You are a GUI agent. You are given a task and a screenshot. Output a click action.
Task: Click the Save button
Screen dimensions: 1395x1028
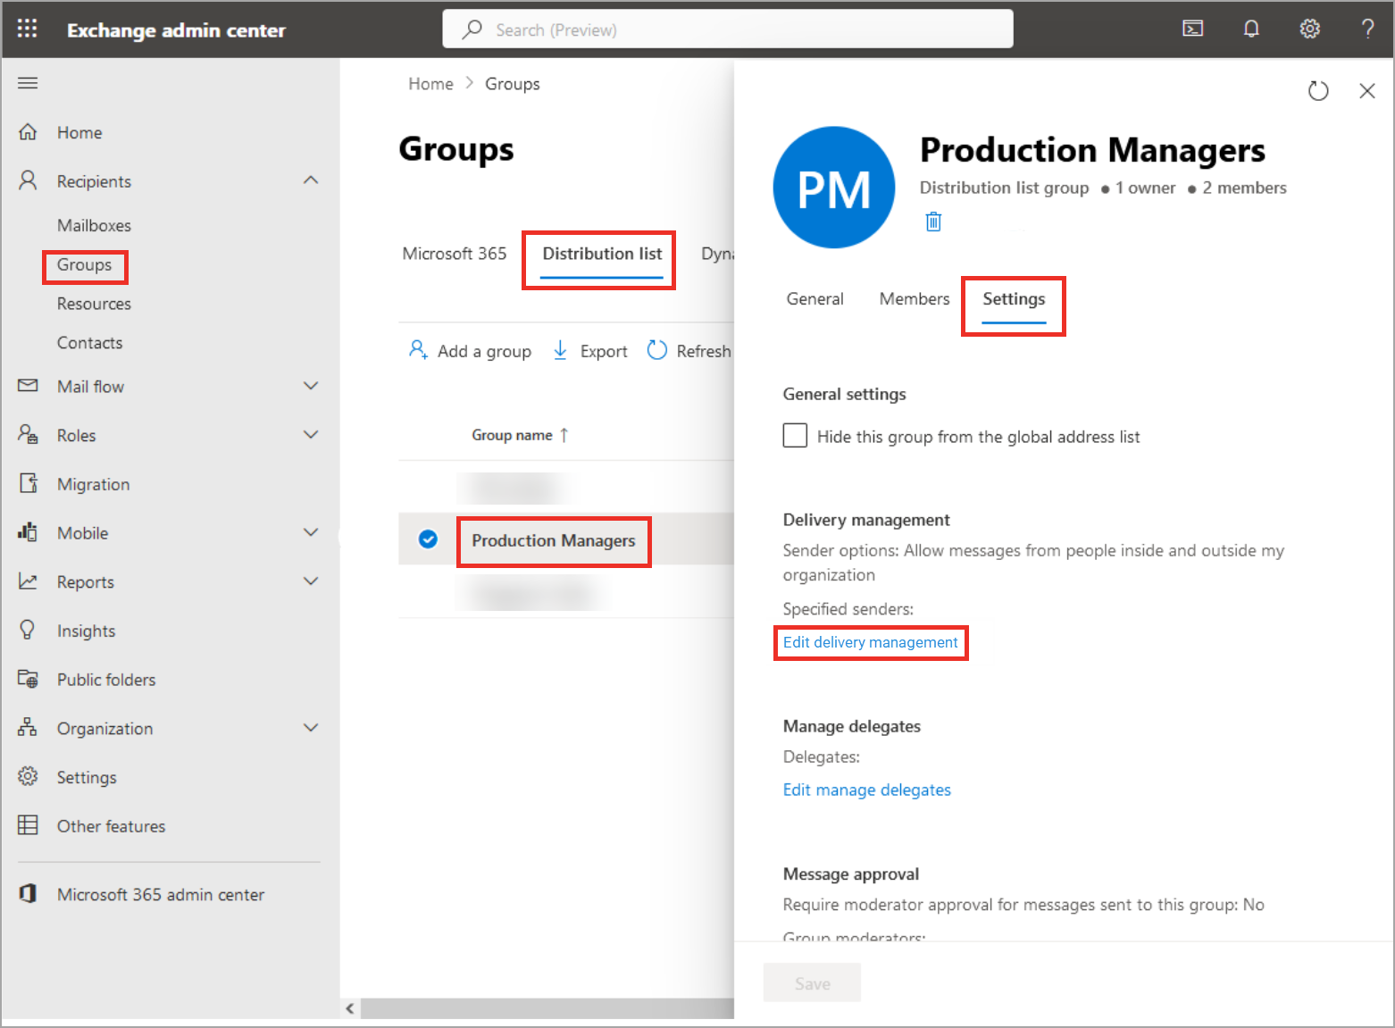(812, 982)
